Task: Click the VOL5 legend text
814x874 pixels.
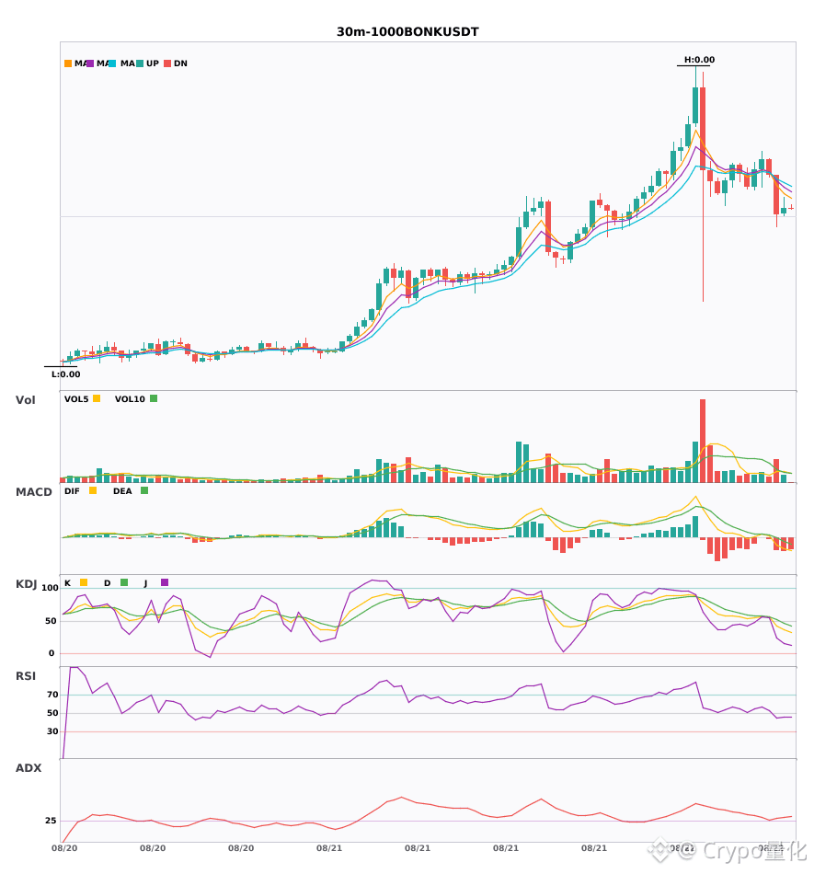Action: click(76, 399)
